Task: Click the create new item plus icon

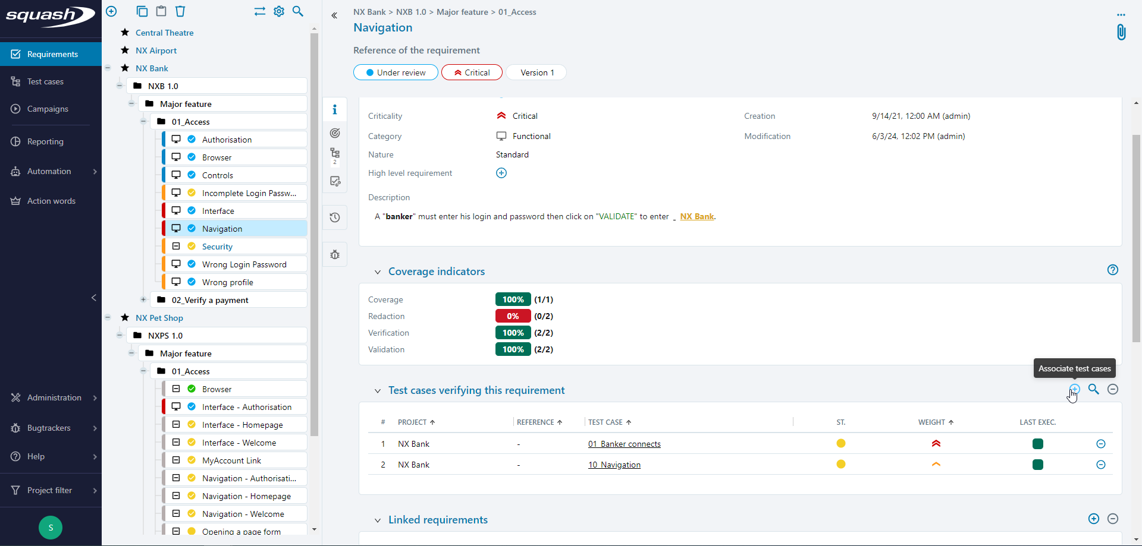Action: pos(111,11)
